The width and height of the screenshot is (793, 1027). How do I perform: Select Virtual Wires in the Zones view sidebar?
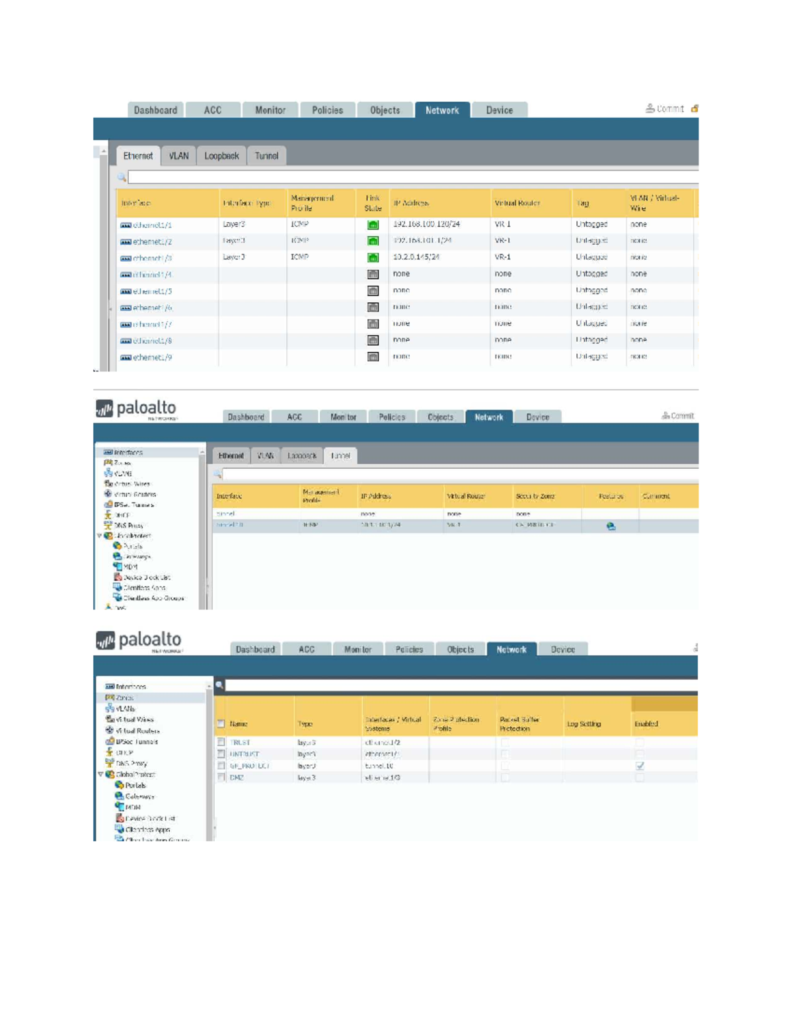click(135, 719)
